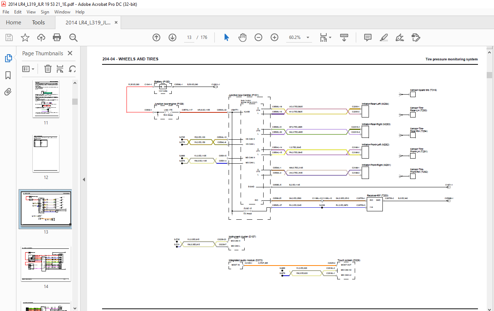Screen dimensions: 494x311
Task: Click '204-04 - WHEELS AND TIRES' heading
Action: [131, 59]
